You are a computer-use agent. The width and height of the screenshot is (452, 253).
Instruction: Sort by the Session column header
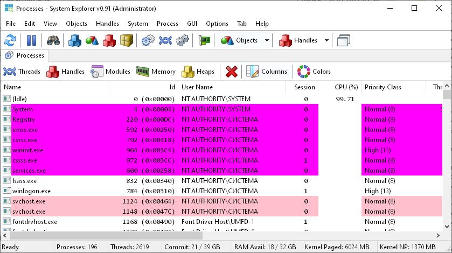302,87
